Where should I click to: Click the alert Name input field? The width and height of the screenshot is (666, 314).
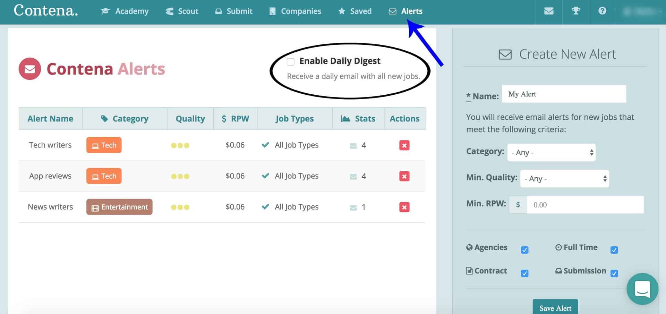[564, 94]
